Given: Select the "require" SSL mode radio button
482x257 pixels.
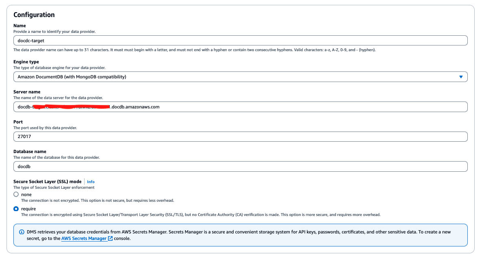Looking at the screenshot, I should pyautogui.click(x=16, y=209).
